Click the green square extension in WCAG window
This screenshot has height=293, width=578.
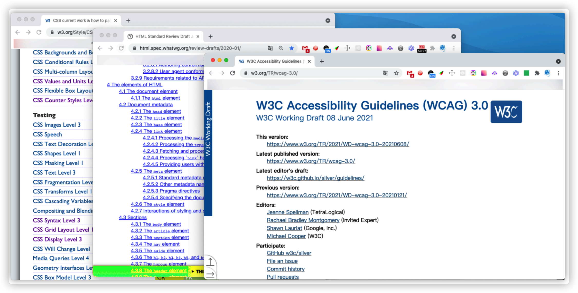point(526,73)
